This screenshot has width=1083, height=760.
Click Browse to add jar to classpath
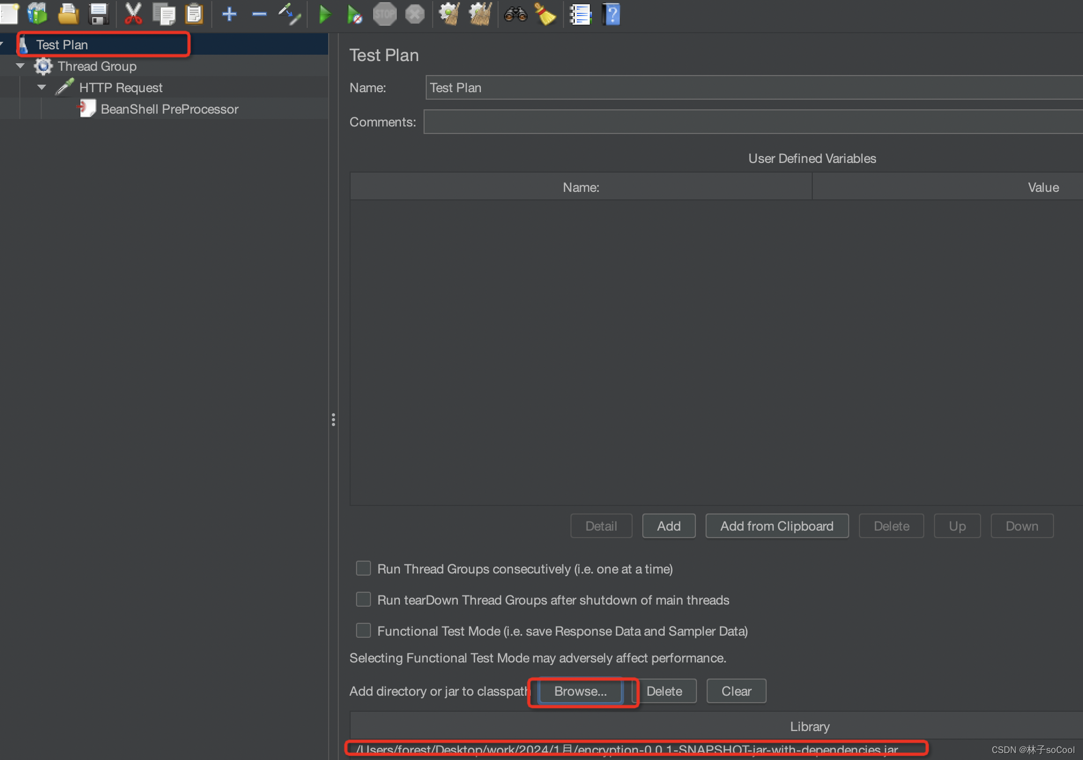coord(581,691)
